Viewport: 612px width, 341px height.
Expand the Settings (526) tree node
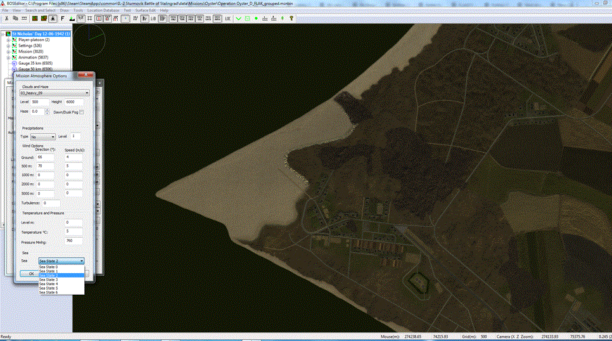pyautogui.click(x=8, y=46)
